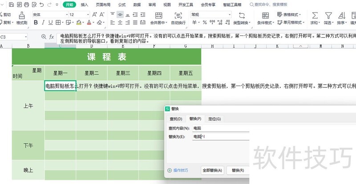Switch to 查找(D) tab in Replace dialog
Image resolution: width=356 pixels, height=184 pixels.
(176, 119)
